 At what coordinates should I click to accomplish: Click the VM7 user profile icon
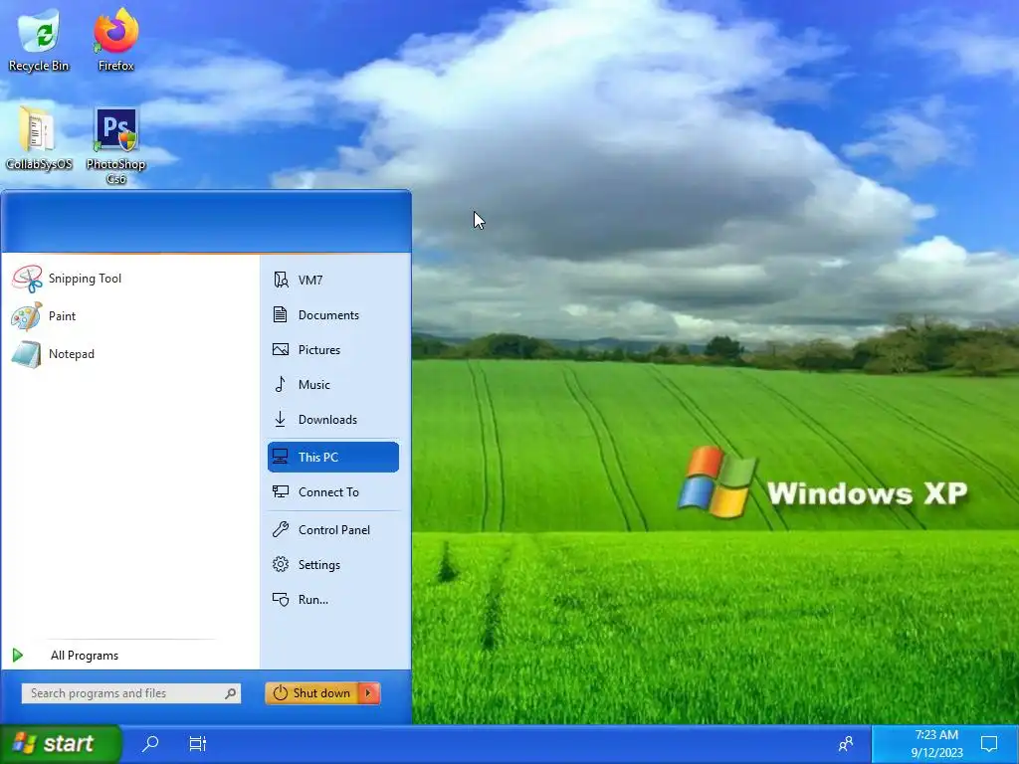tap(280, 280)
